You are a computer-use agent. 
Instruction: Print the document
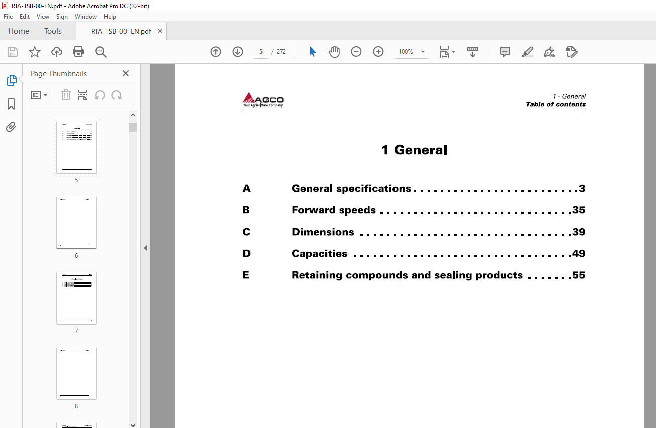[x=78, y=52]
